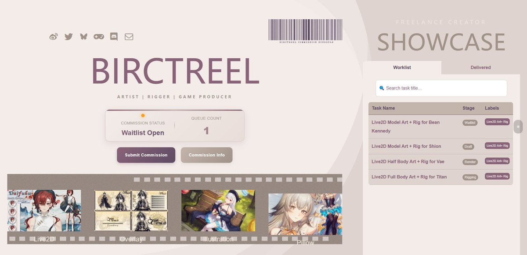Click the email envelope icon
527x255 pixels.
[129, 37]
